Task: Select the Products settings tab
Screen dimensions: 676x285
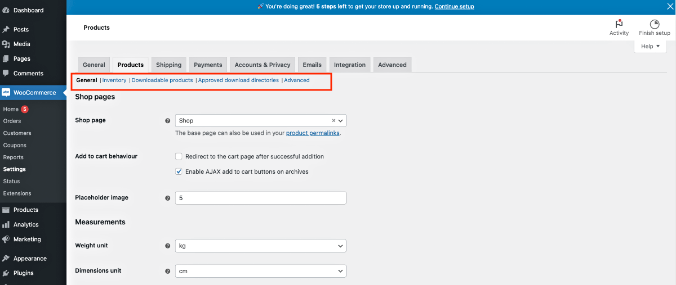Action: click(130, 65)
